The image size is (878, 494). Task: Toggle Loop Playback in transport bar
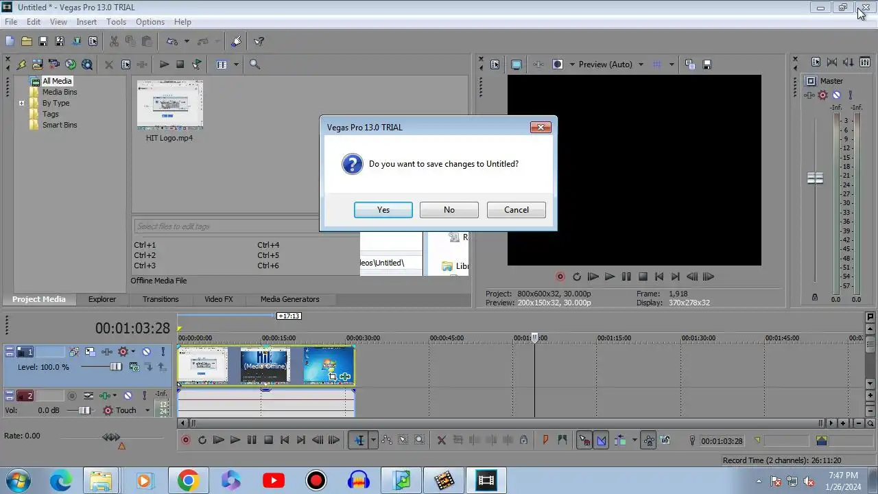click(x=202, y=440)
